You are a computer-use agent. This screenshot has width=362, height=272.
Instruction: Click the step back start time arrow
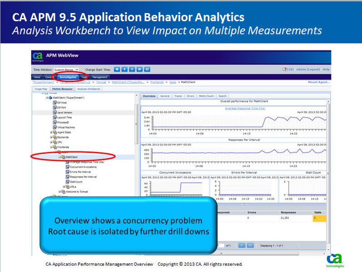(x=124, y=69)
